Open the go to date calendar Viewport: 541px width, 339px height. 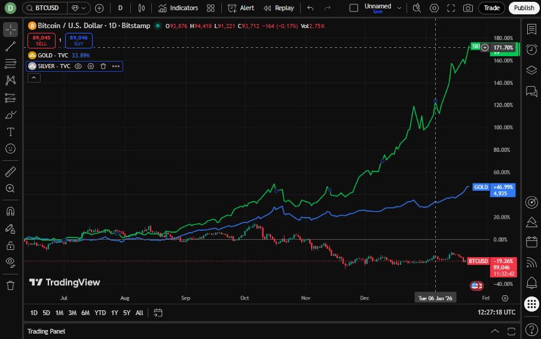click(x=158, y=313)
